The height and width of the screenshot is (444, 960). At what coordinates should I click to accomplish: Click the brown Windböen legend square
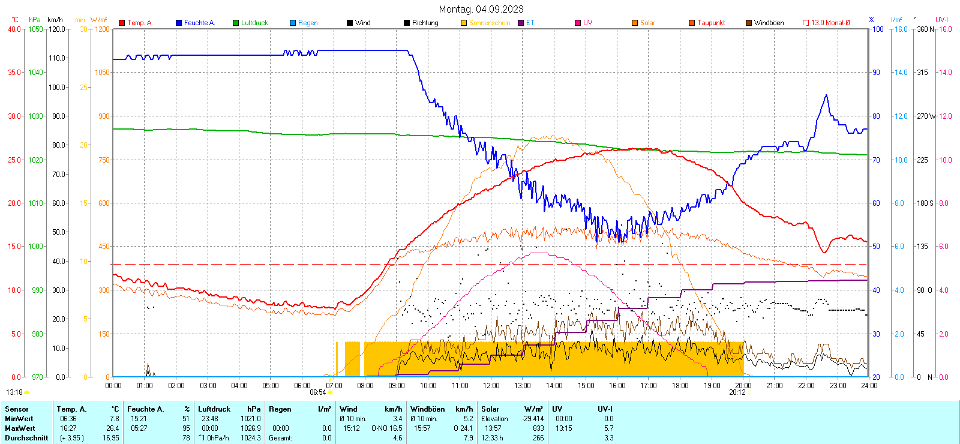[x=749, y=23]
